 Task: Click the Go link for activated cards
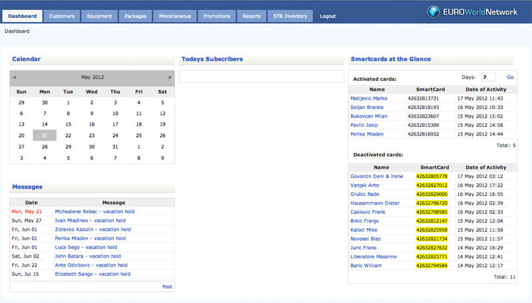pyautogui.click(x=510, y=77)
